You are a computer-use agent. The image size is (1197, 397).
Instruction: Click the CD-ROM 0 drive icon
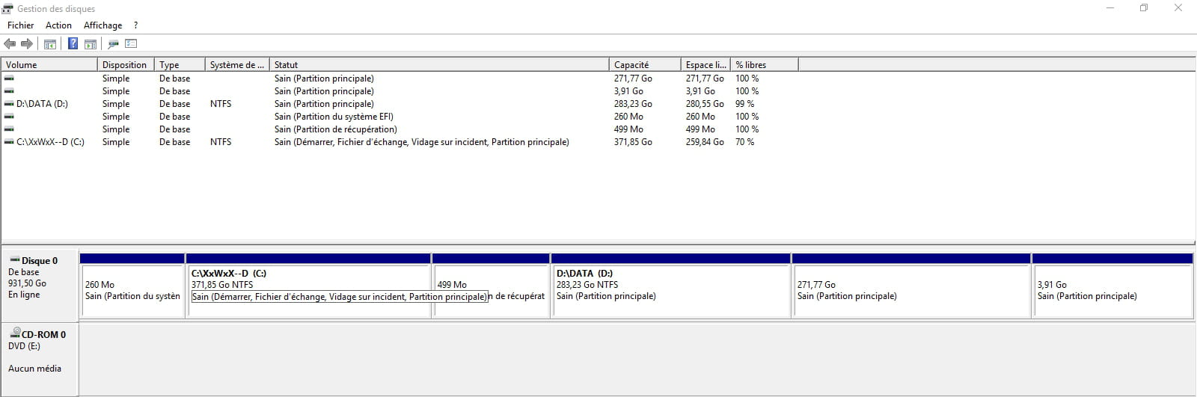(15, 333)
